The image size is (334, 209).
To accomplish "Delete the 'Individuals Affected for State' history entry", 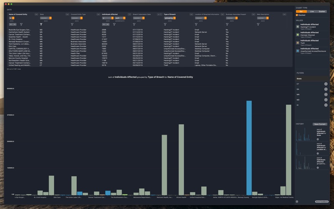I will click(318, 139).
